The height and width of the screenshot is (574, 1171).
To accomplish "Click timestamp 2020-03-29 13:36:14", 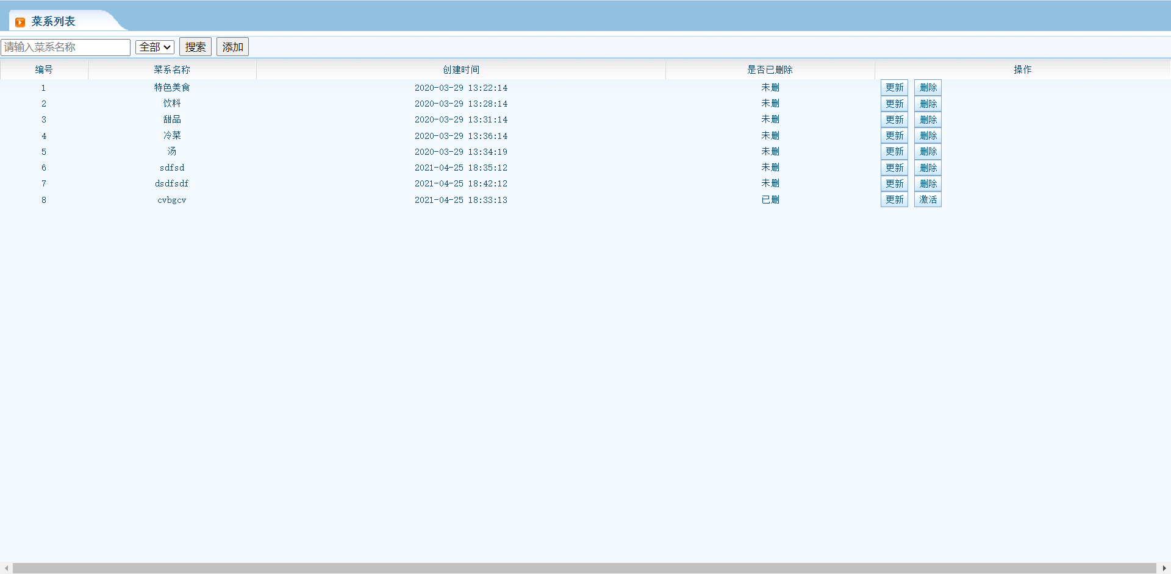I will [461, 136].
